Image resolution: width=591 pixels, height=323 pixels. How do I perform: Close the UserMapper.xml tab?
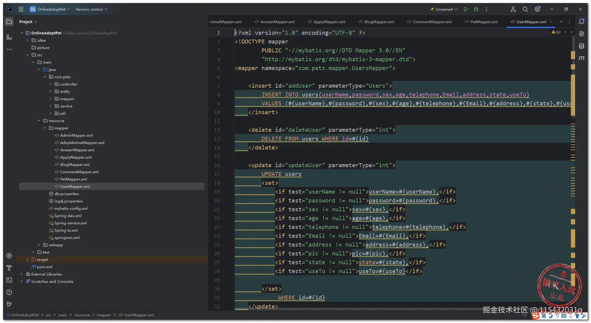tap(551, 22)
